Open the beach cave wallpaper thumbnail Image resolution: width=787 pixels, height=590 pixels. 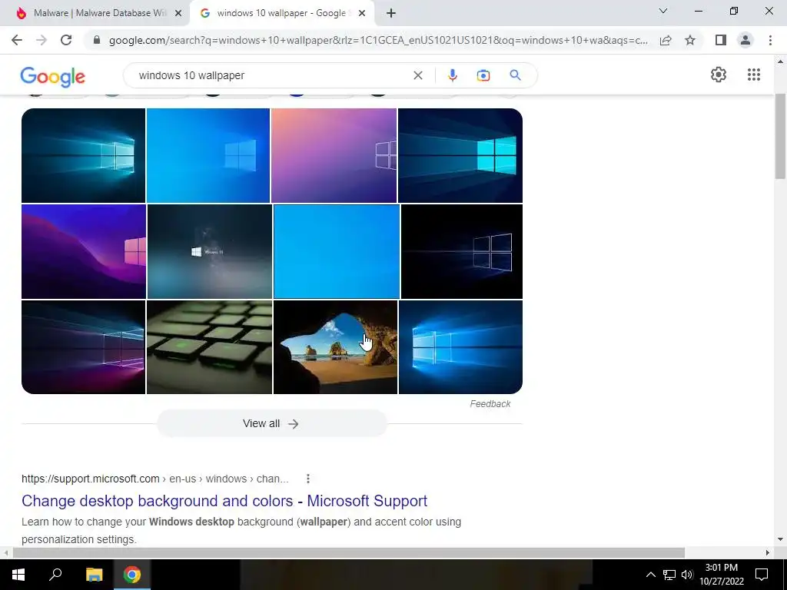[335, 347]
